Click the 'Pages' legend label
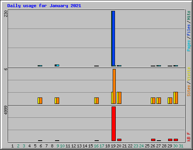Image resolution: width=193 pixels, height=150 pixels. click(x=189, y=46)
